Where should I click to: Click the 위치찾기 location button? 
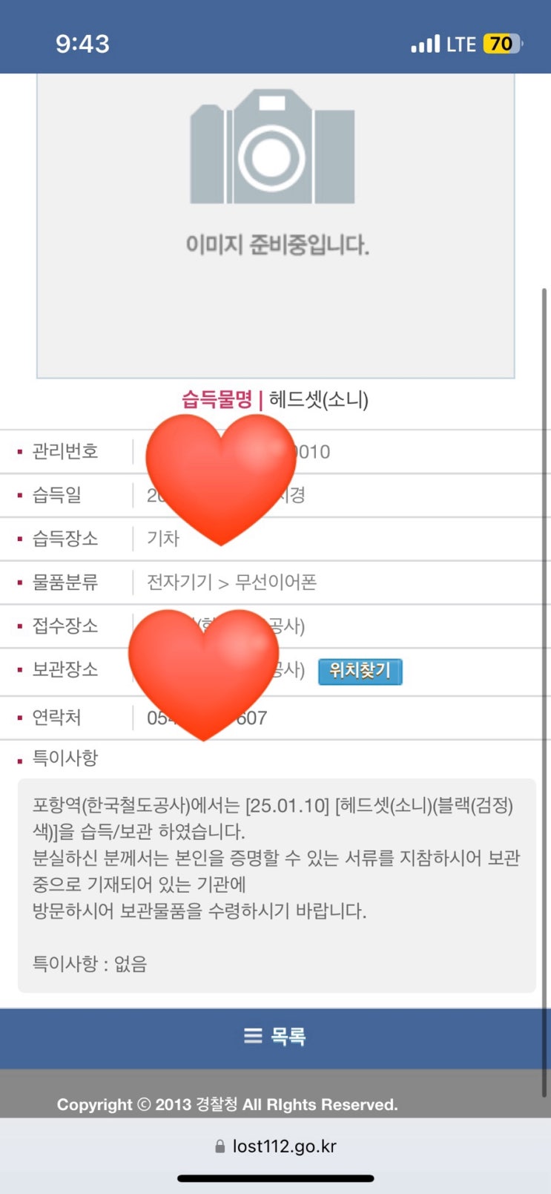click(x=360, y=671)
